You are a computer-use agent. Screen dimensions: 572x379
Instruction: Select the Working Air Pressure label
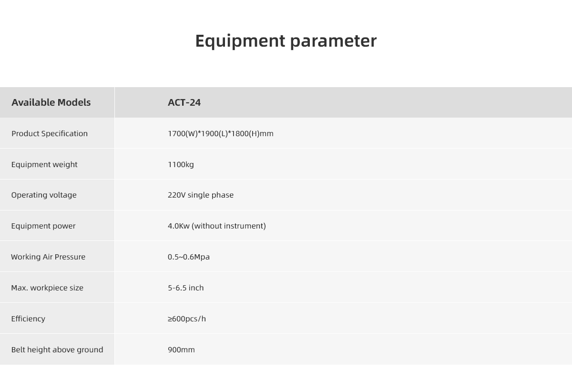[48, 257]
